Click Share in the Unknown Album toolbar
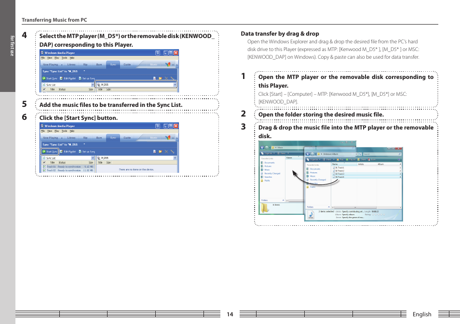Viewport: 460px width, 324px height. 362,160
